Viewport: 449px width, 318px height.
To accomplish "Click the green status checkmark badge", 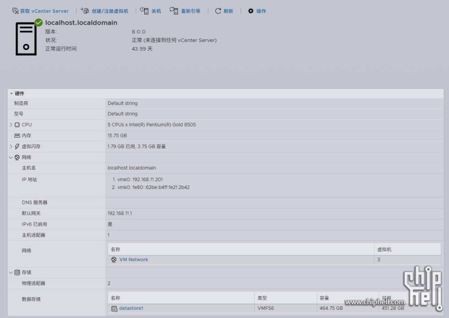I will [x=38, y=22].
